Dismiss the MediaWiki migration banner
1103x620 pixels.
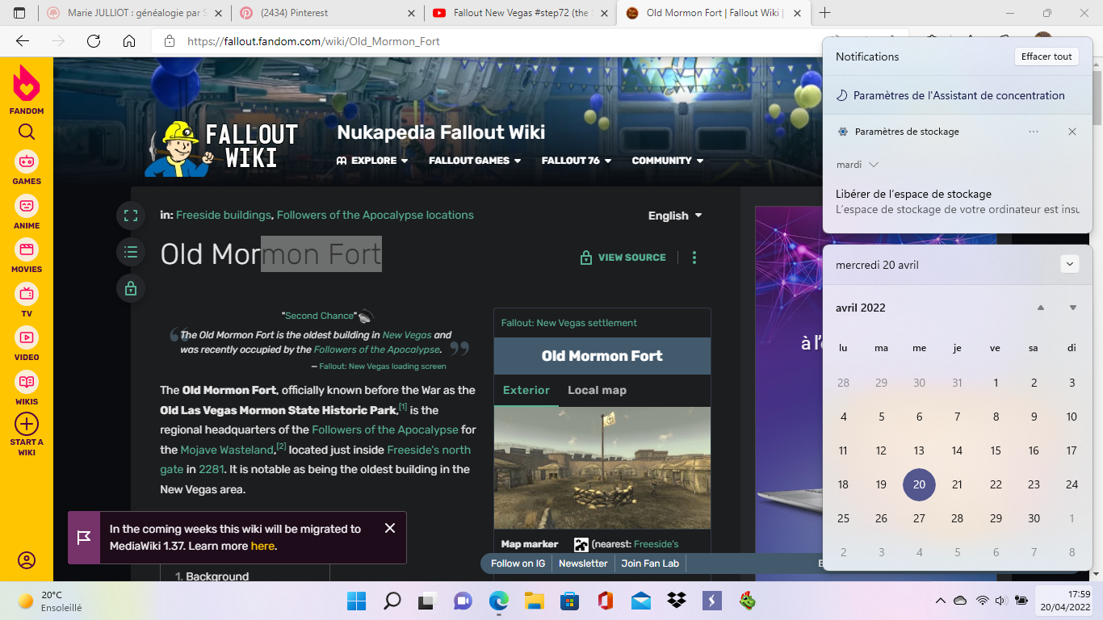pos(390,528)
